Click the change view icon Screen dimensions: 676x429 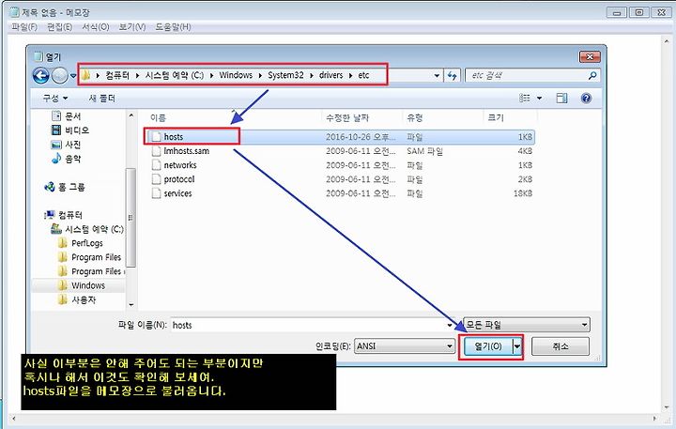point(525,99)
